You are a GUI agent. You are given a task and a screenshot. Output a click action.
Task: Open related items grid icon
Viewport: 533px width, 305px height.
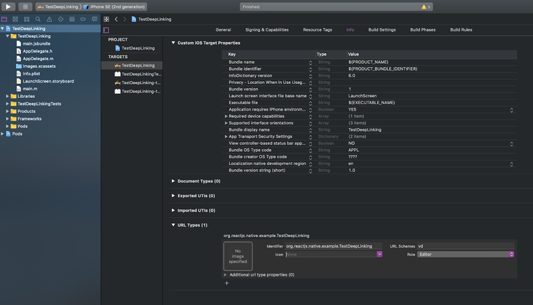click(107, 19)
